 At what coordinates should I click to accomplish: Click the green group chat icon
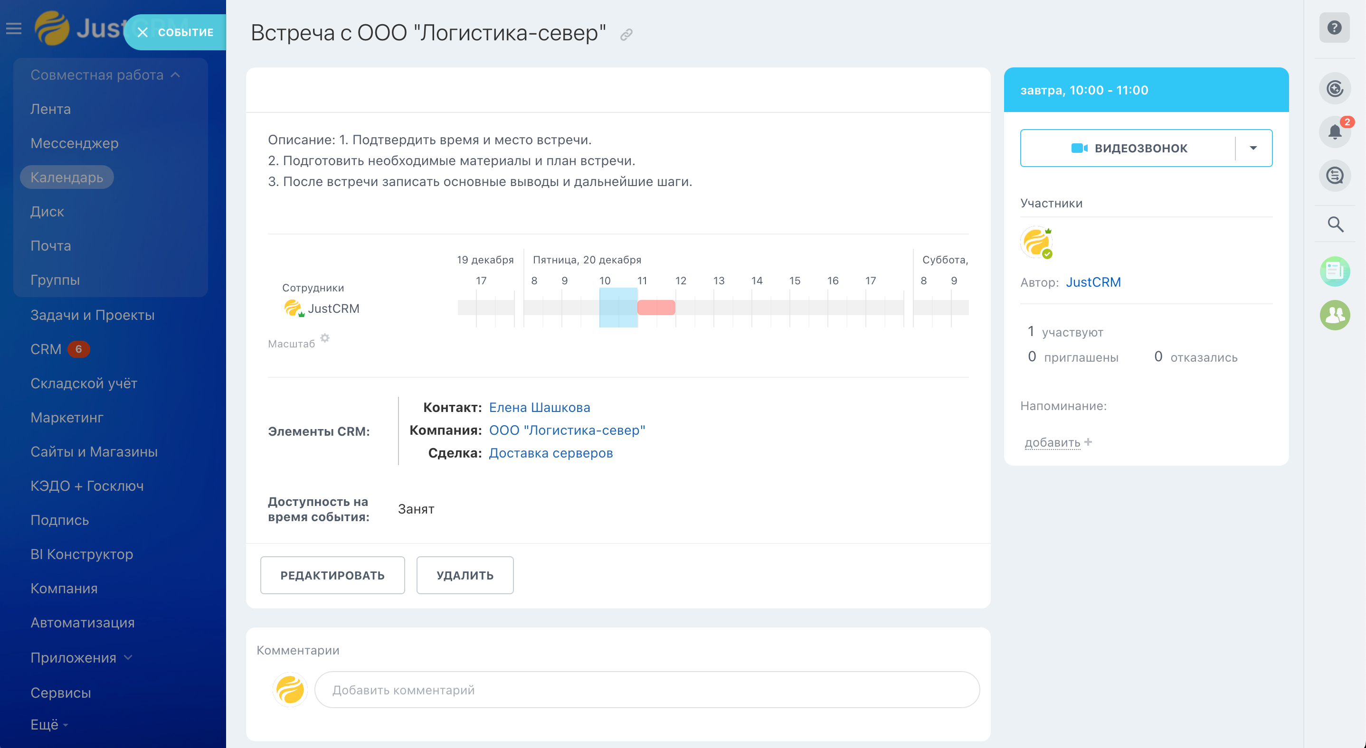(x=1334, y=315)
